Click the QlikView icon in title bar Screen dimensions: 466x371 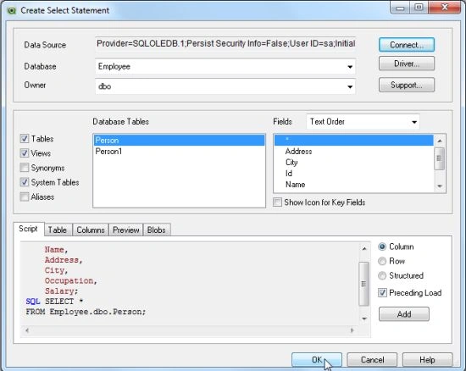12,11
